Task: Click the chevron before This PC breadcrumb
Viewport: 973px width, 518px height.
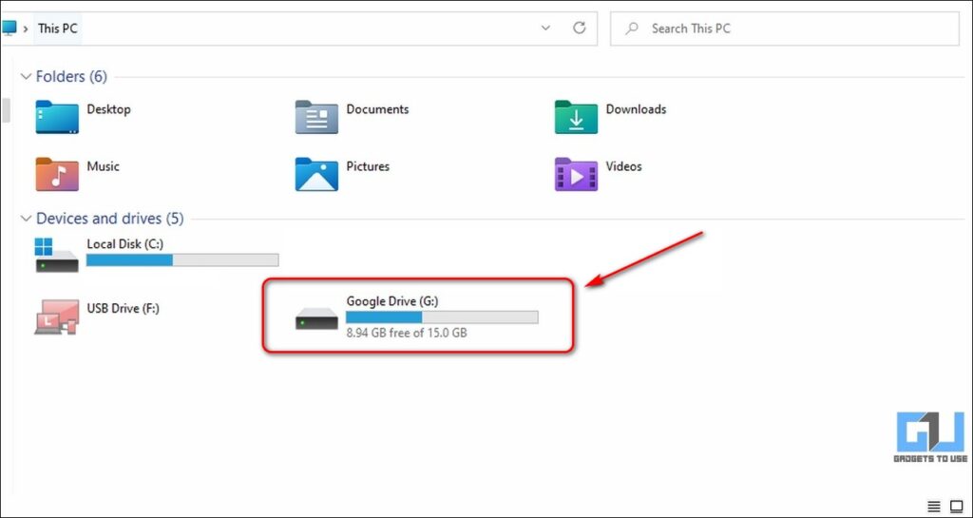Action: click(26, 29)
